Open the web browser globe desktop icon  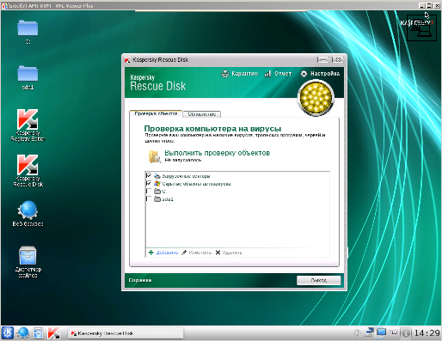(x=28, y=210)
